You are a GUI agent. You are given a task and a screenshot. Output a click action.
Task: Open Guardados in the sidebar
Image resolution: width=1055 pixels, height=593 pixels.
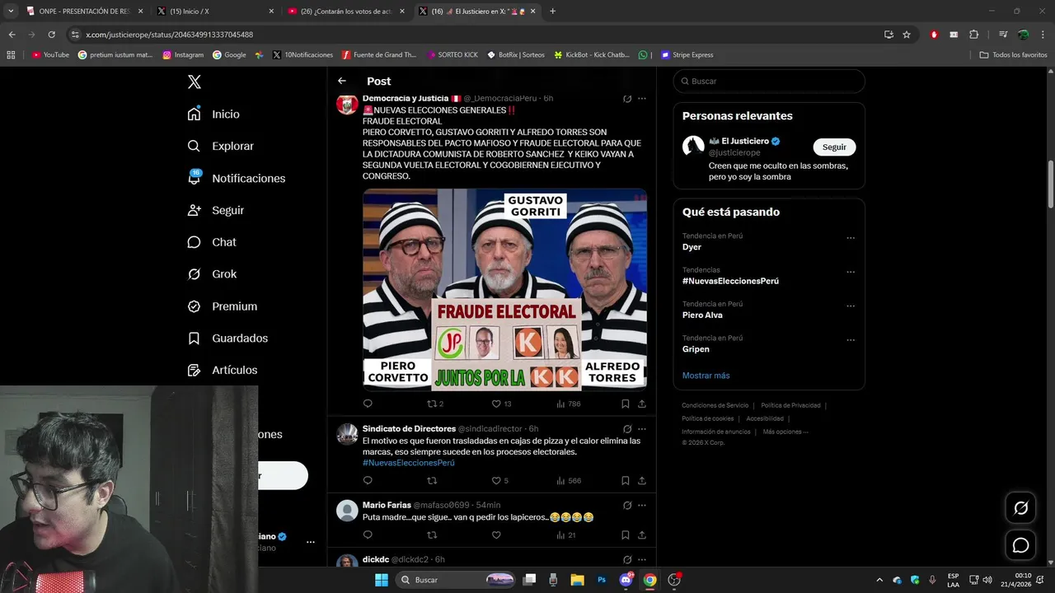227,338
